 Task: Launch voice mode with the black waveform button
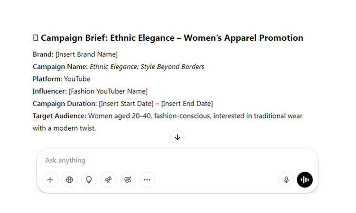(x=305, y=180)
